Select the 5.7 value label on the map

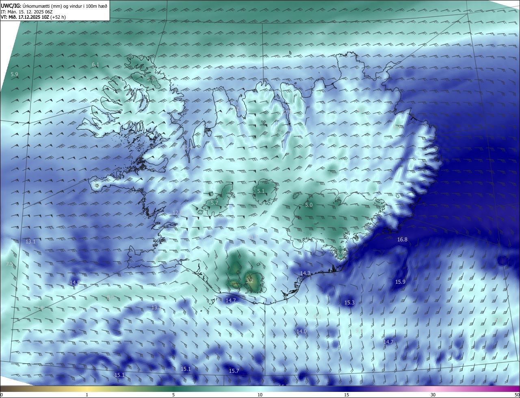(215, 203)
